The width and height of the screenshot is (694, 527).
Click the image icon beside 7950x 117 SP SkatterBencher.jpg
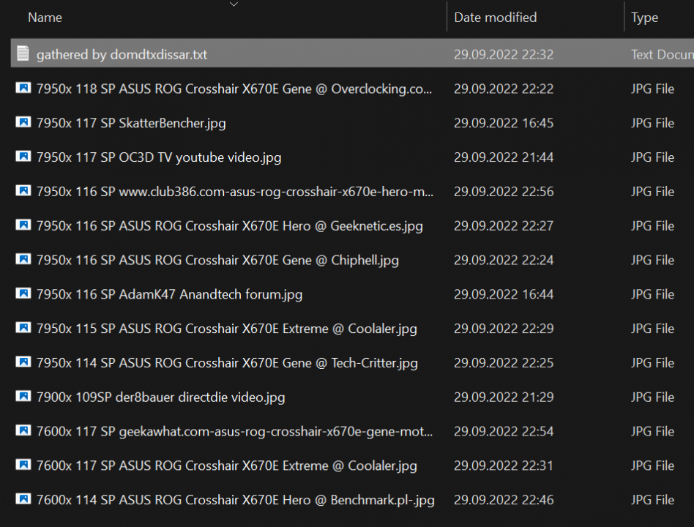pyautogui.click(x=23, y=122)
